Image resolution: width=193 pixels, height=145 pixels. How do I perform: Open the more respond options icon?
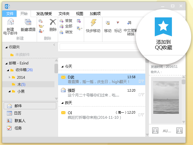tap(80, 28)
